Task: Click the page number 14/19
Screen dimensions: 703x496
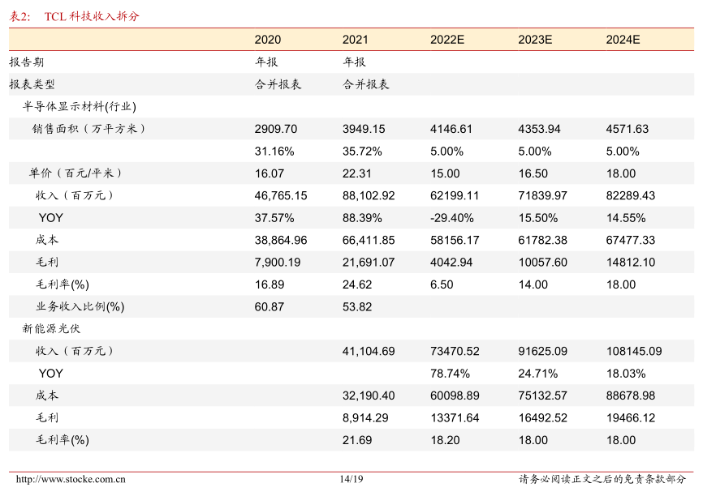Action: [x=351, y=479]
